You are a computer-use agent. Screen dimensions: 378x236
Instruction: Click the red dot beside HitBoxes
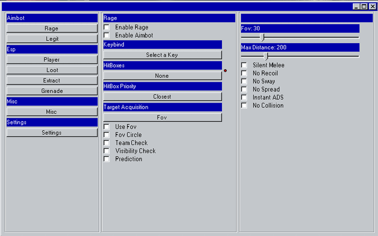point(225,71)
